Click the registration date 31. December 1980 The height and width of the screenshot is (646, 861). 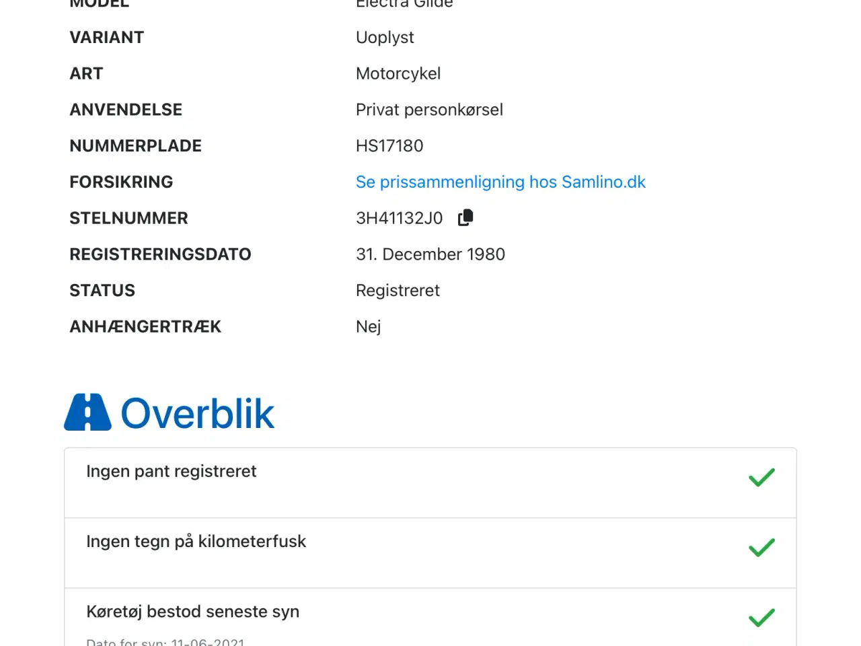point(430,254)
